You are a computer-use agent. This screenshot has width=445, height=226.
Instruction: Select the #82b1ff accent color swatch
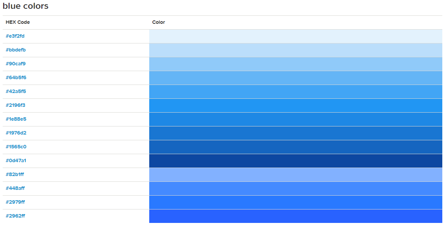pyautogui.click(x=296, y=175)
